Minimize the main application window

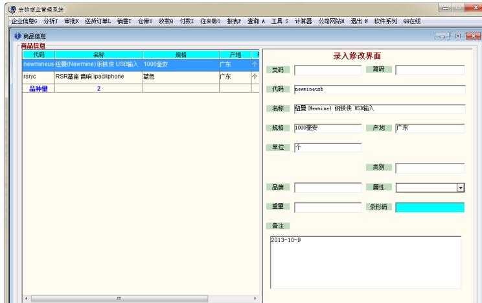(446, 8)
